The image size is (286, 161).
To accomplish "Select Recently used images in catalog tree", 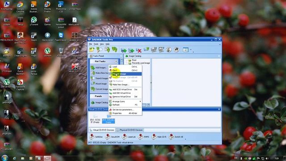I will point(139,63).
